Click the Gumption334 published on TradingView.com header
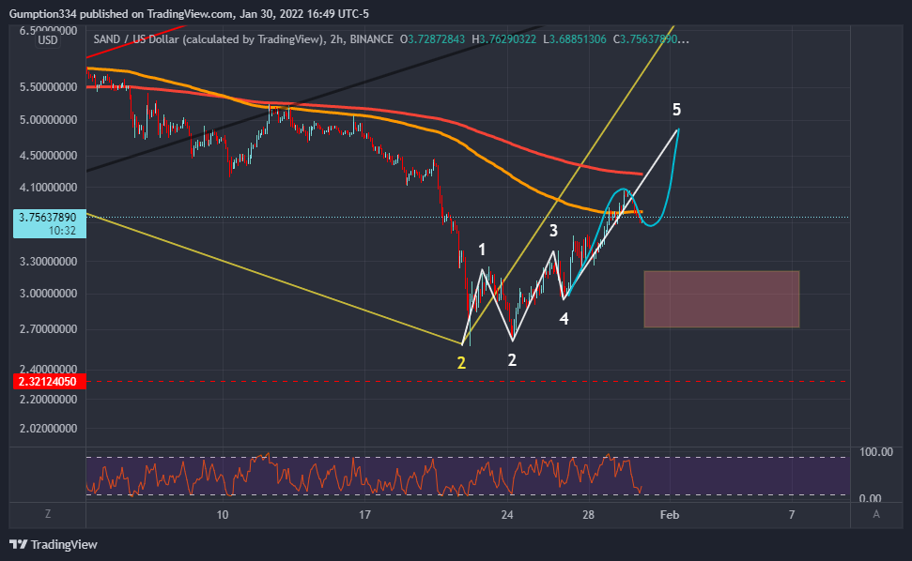The height and width of the screenshot is (561, 912). click(189, 13)
